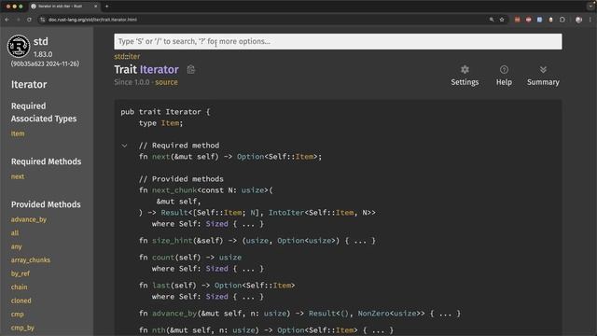Focus the docs search input field
This screenshot has width=597, height=336.
click(x=338, y=41)
